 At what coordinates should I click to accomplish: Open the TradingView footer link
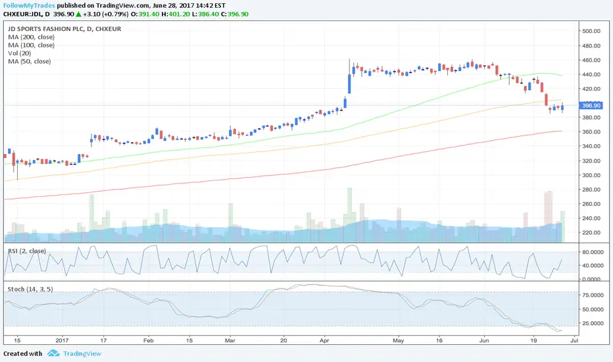point(82,353)
